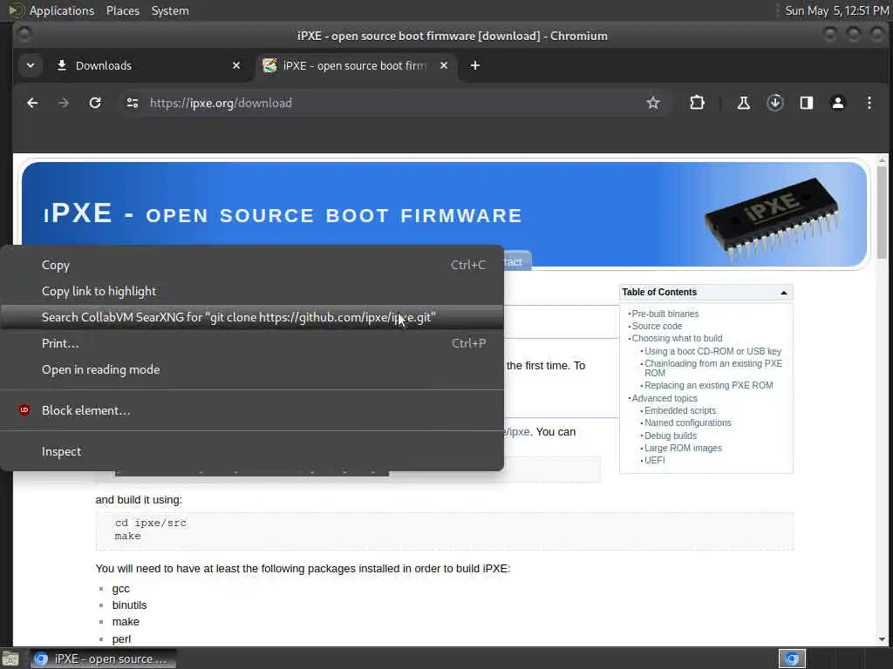Click the 'perl' list item
893x669 pixels.
[x=121, y=639]
